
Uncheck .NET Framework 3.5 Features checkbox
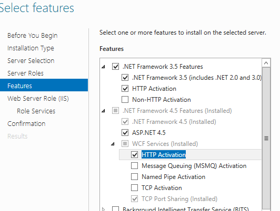pos(115,67)
